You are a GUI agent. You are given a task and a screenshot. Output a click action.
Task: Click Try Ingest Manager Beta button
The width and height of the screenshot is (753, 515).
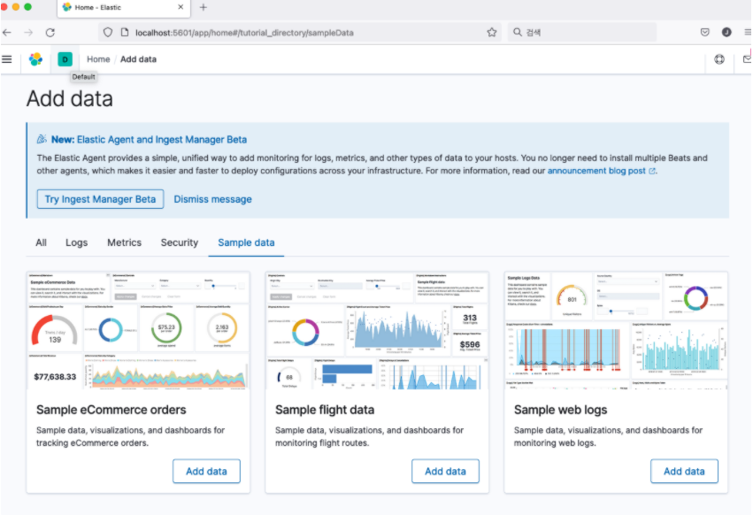tap(100, 199)
